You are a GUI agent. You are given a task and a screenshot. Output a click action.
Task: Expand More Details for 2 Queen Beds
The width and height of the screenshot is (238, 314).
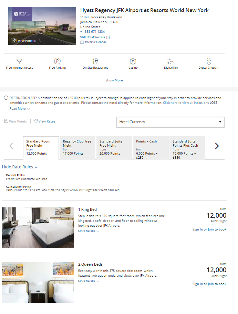[x=89, y=281]
